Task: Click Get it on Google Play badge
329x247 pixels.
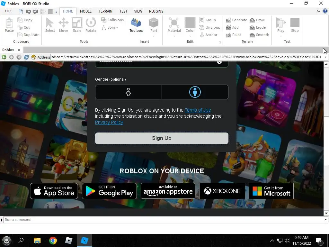Action: (109, 191)
